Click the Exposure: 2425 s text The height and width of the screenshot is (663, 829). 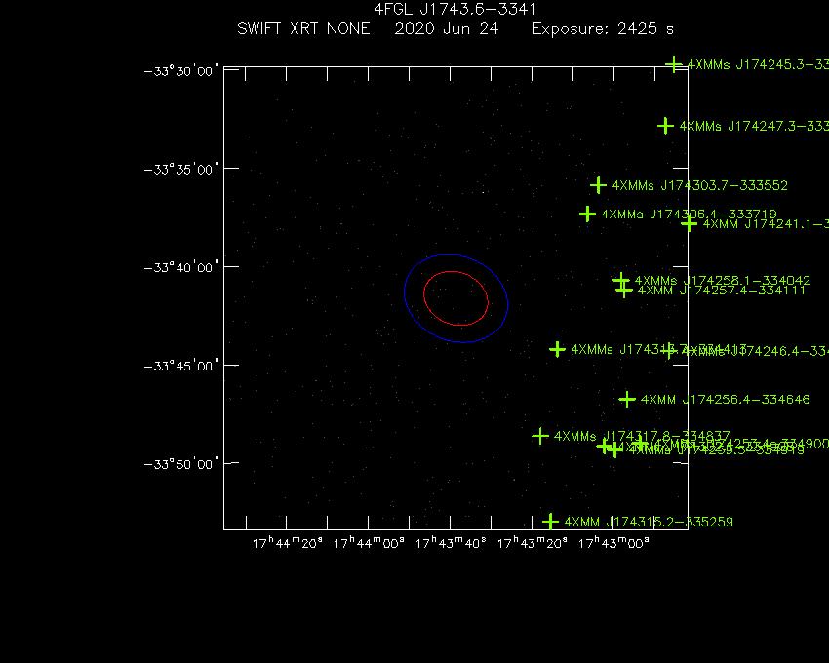pos(603,29)
